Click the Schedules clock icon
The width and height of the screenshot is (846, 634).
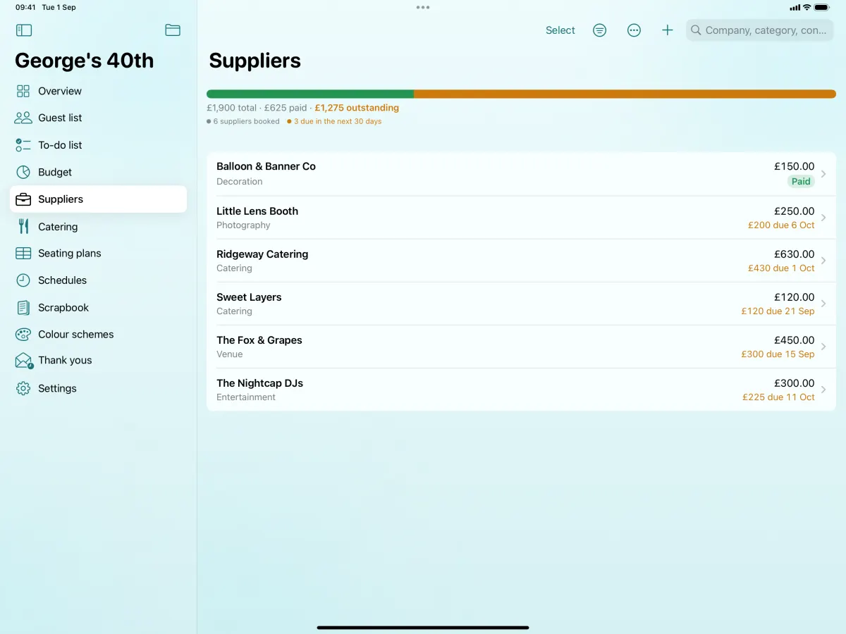point(23,280)
